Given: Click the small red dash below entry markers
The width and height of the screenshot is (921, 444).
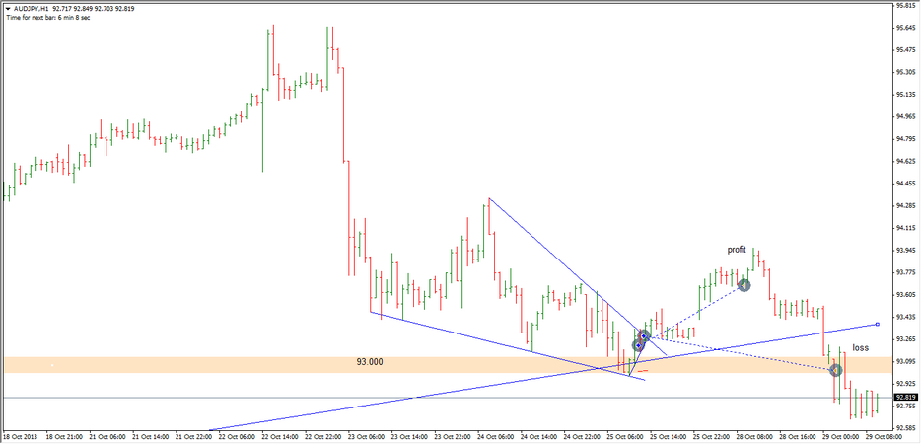Looking at the screenshot, I should (643, 371).
